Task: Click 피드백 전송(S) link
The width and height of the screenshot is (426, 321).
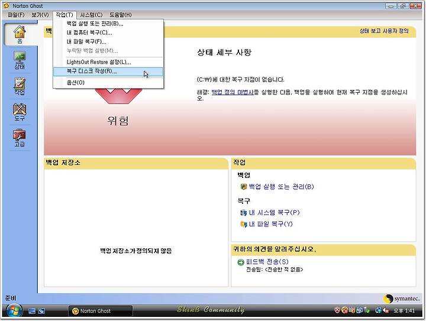Action: 267,262
